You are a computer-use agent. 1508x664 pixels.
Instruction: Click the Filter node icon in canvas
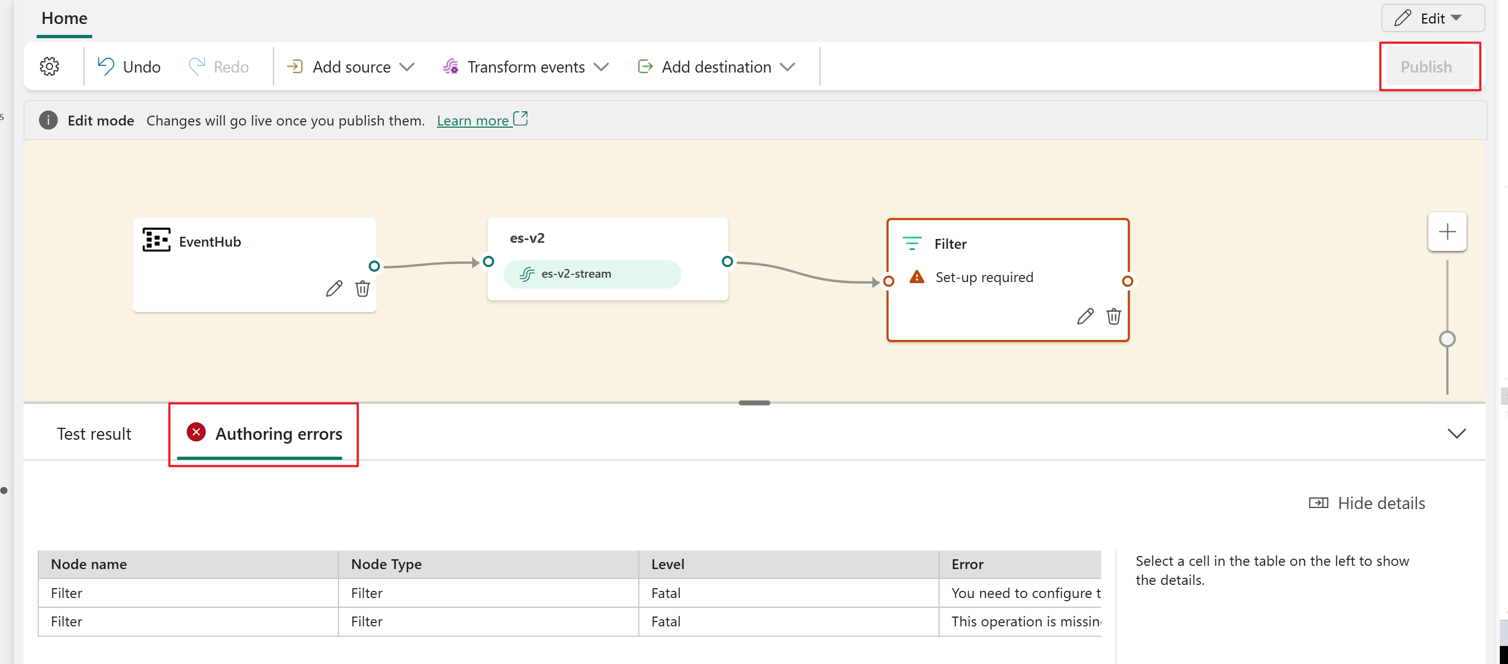[911, 243]
